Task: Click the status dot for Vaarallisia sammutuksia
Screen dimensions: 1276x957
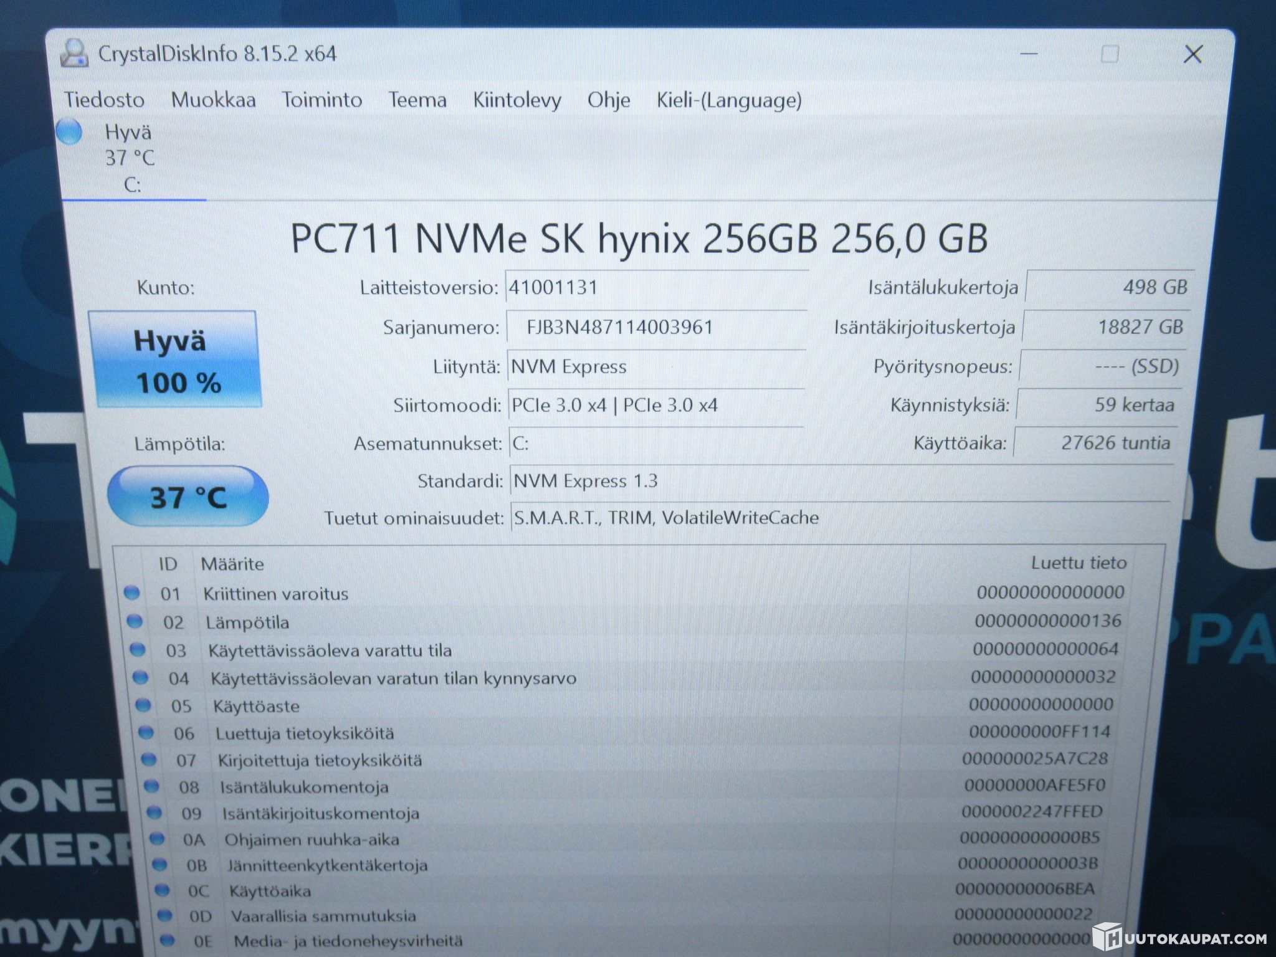Action: pyautogui.click(x=164, y=915)
